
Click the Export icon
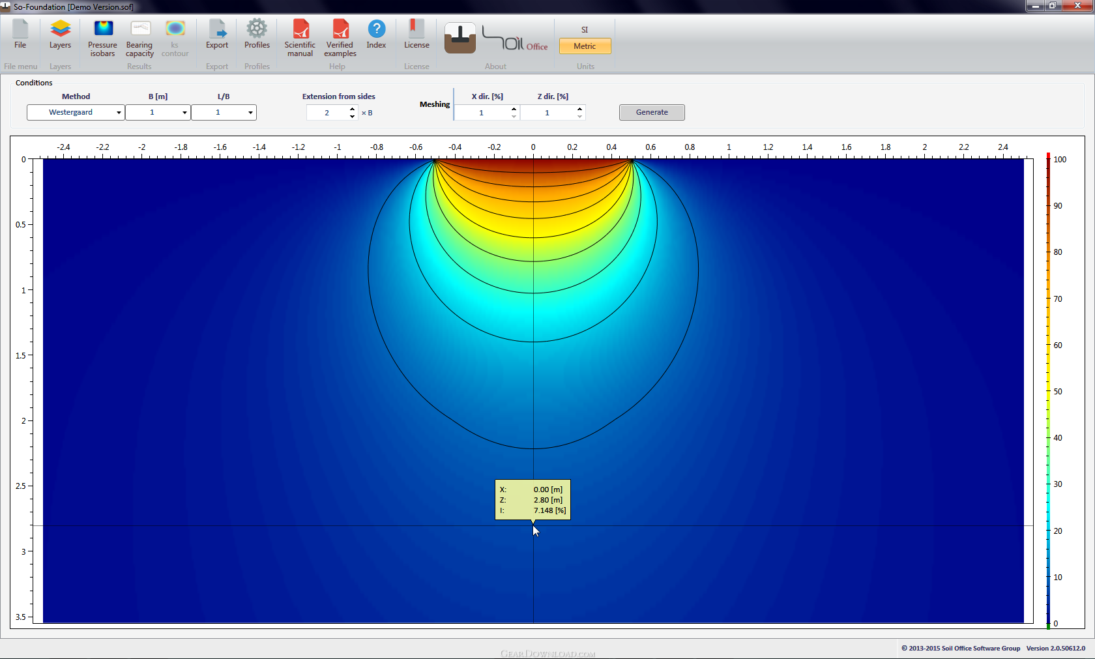217,34
